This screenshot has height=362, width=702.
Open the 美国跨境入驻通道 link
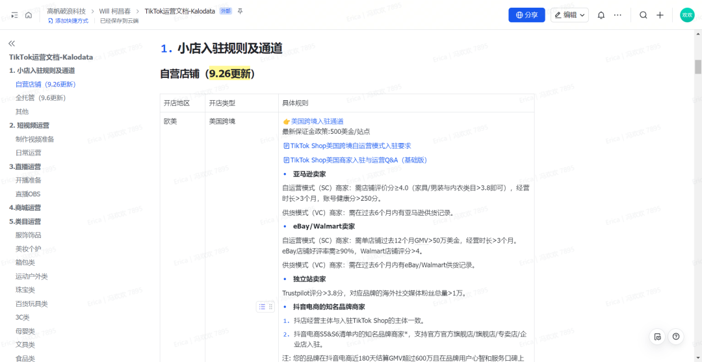317,122
